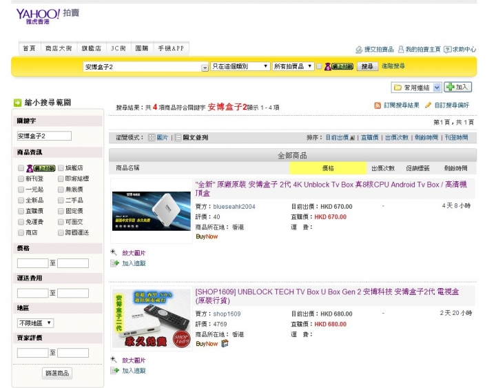
Task: Enable the 跨國運送 checkbox
Action: [x=61, y=233]
